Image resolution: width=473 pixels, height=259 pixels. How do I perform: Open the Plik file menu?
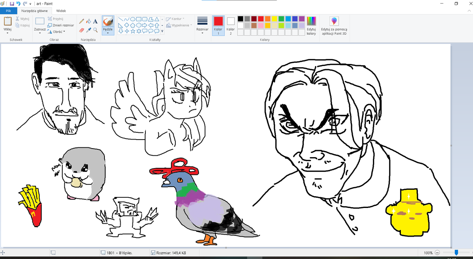tap(8, 11)
